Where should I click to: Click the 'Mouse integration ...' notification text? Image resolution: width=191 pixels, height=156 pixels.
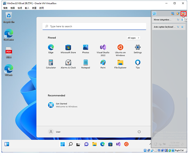[162, 20]
